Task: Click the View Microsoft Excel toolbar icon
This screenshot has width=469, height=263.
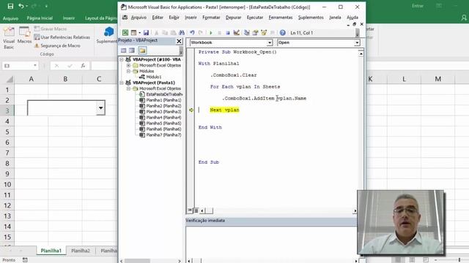Action: click(125, 32)
